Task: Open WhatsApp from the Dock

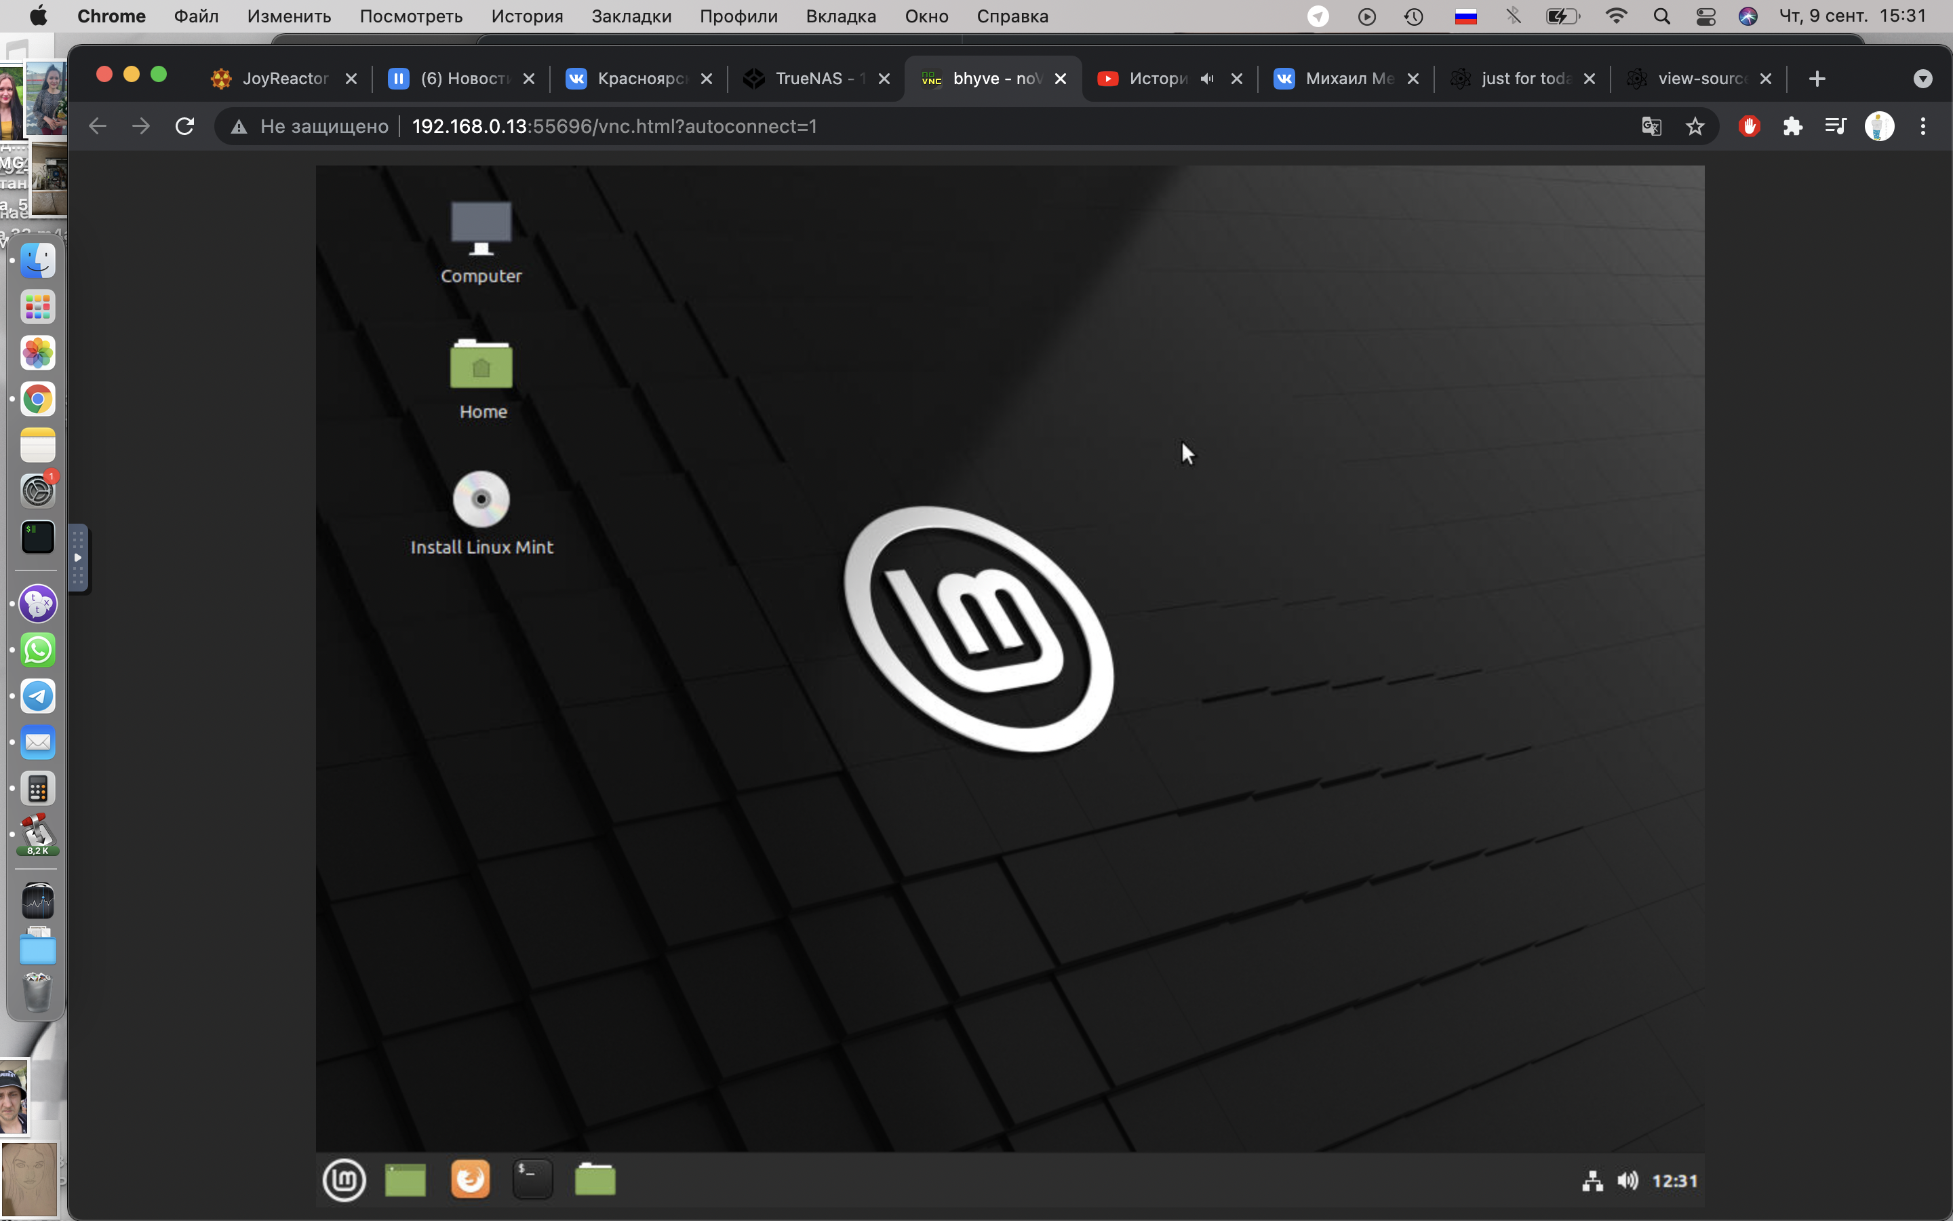Action: coord(38,650)
